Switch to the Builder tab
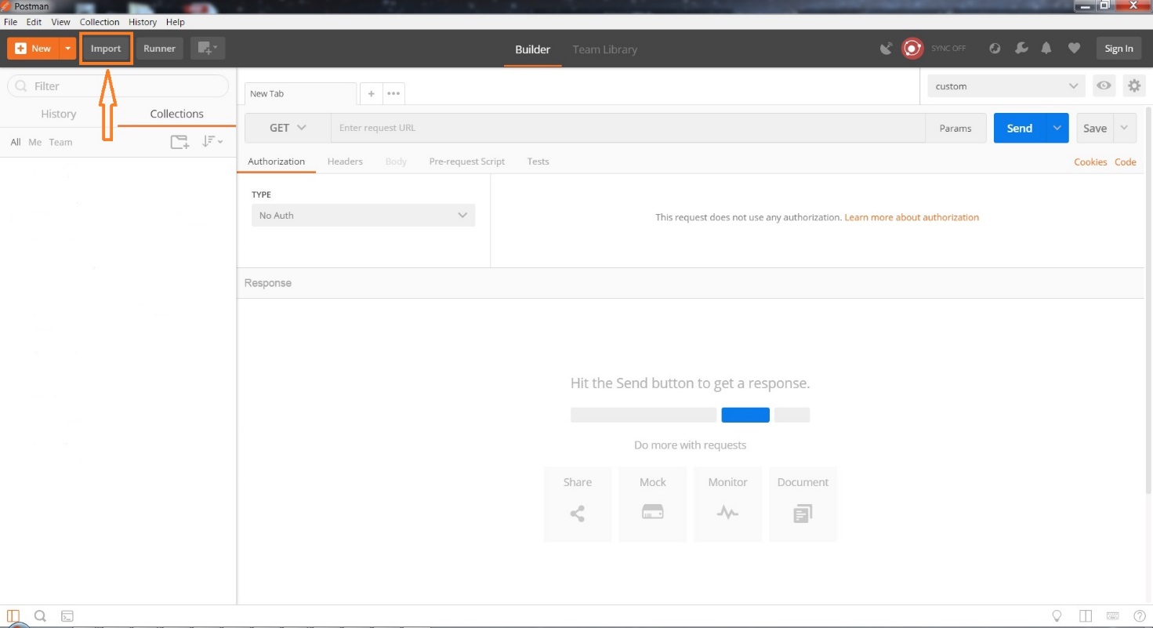The height and width of the screenshot is (628, 1153). pos(532,49)
